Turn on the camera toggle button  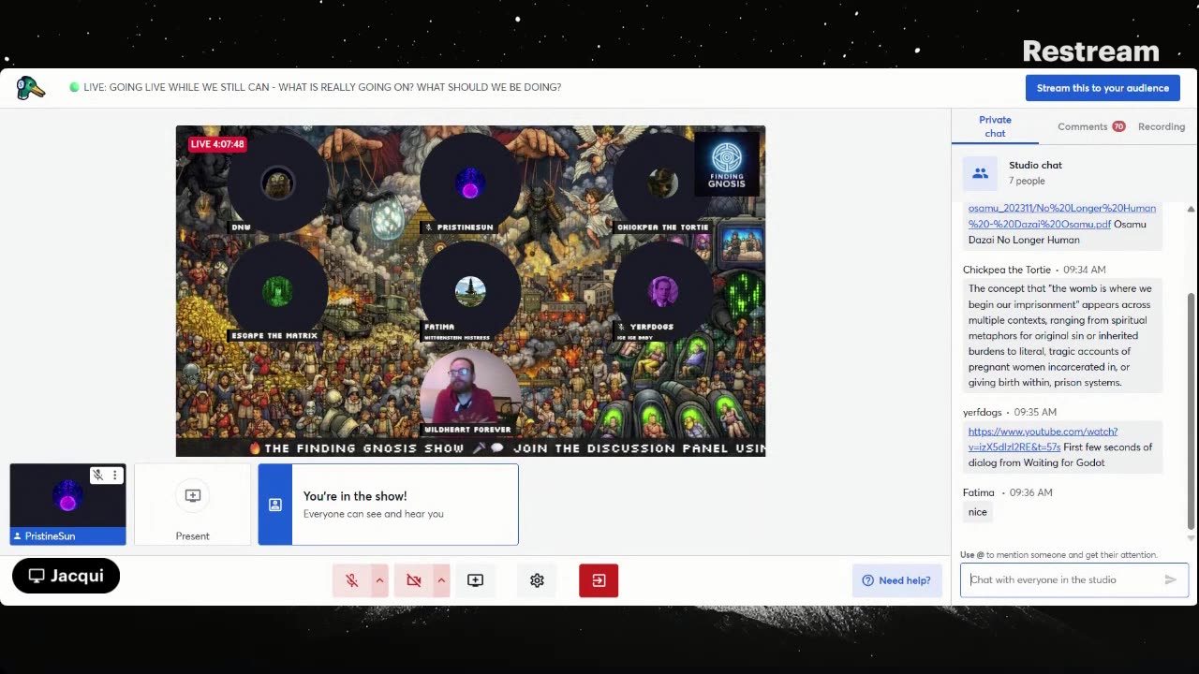[x=414, y=580]
